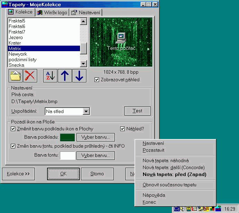Select Fraktal6 in the wallpaper list
This screenshot has height=213, width=239.
click(44, 27)
